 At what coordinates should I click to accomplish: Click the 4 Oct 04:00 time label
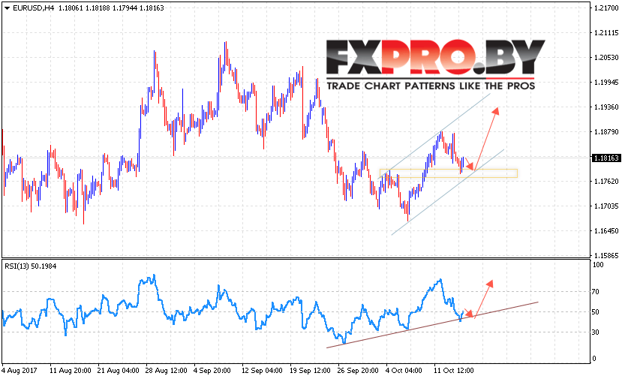(404, 371)
